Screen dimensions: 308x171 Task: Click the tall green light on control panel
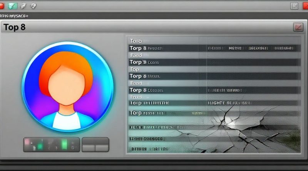(64, 144)
